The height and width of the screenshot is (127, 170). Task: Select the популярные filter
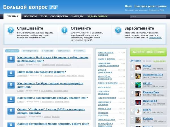(63, 51)
